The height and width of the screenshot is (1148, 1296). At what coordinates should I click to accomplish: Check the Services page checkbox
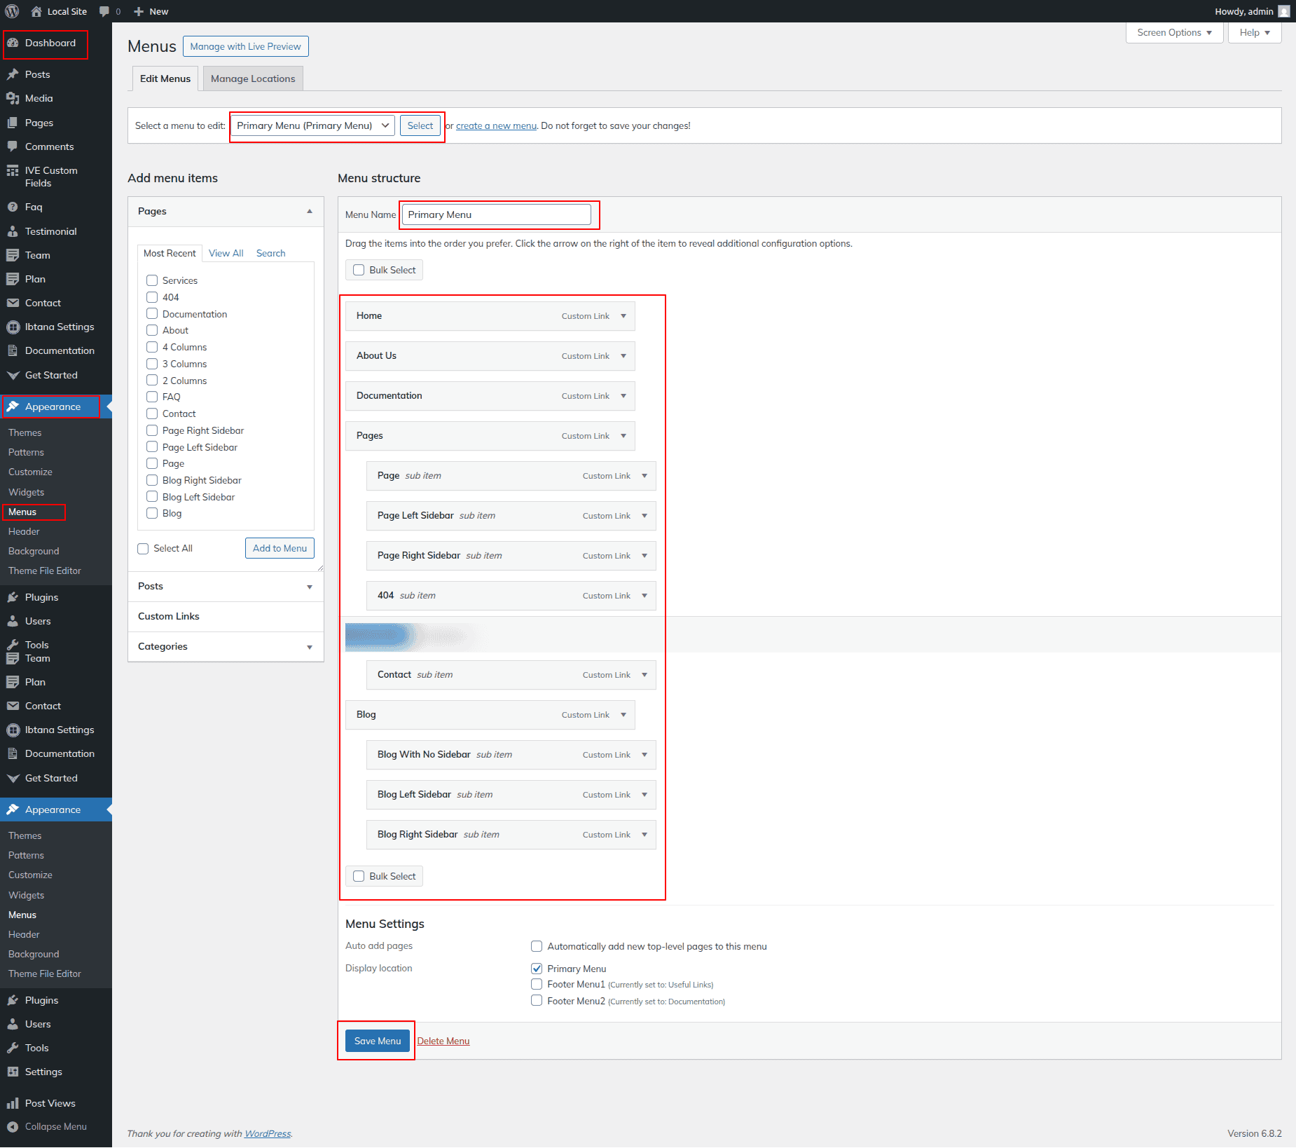pyautogui.click(x=152, y=280)
